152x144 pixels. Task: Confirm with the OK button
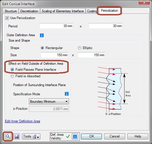pyautogui.click(x=91, y=136)
